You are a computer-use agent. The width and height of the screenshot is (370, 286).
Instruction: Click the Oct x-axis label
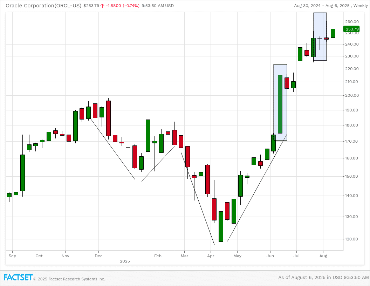(x=39, y=256)
